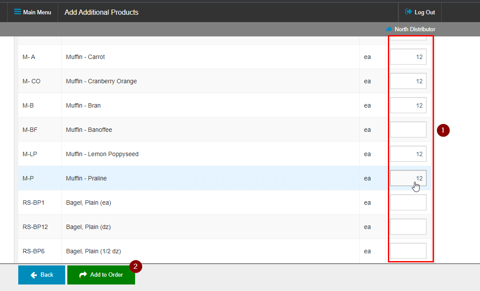Click the Add Additional Products page title
Viewport: 480px width, 291px height.
pos(101,12)
